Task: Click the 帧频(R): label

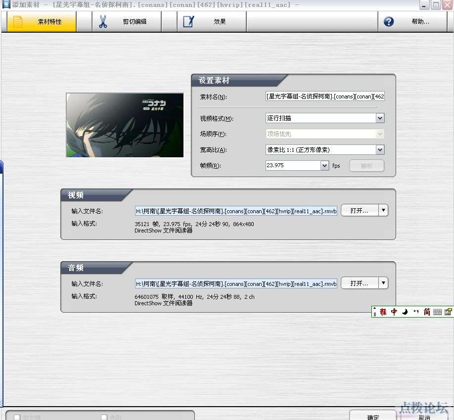Action: [x=211, y=166]
